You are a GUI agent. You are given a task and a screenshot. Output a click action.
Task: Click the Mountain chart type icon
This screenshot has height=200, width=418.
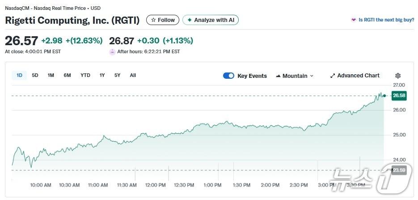point(278,76)
